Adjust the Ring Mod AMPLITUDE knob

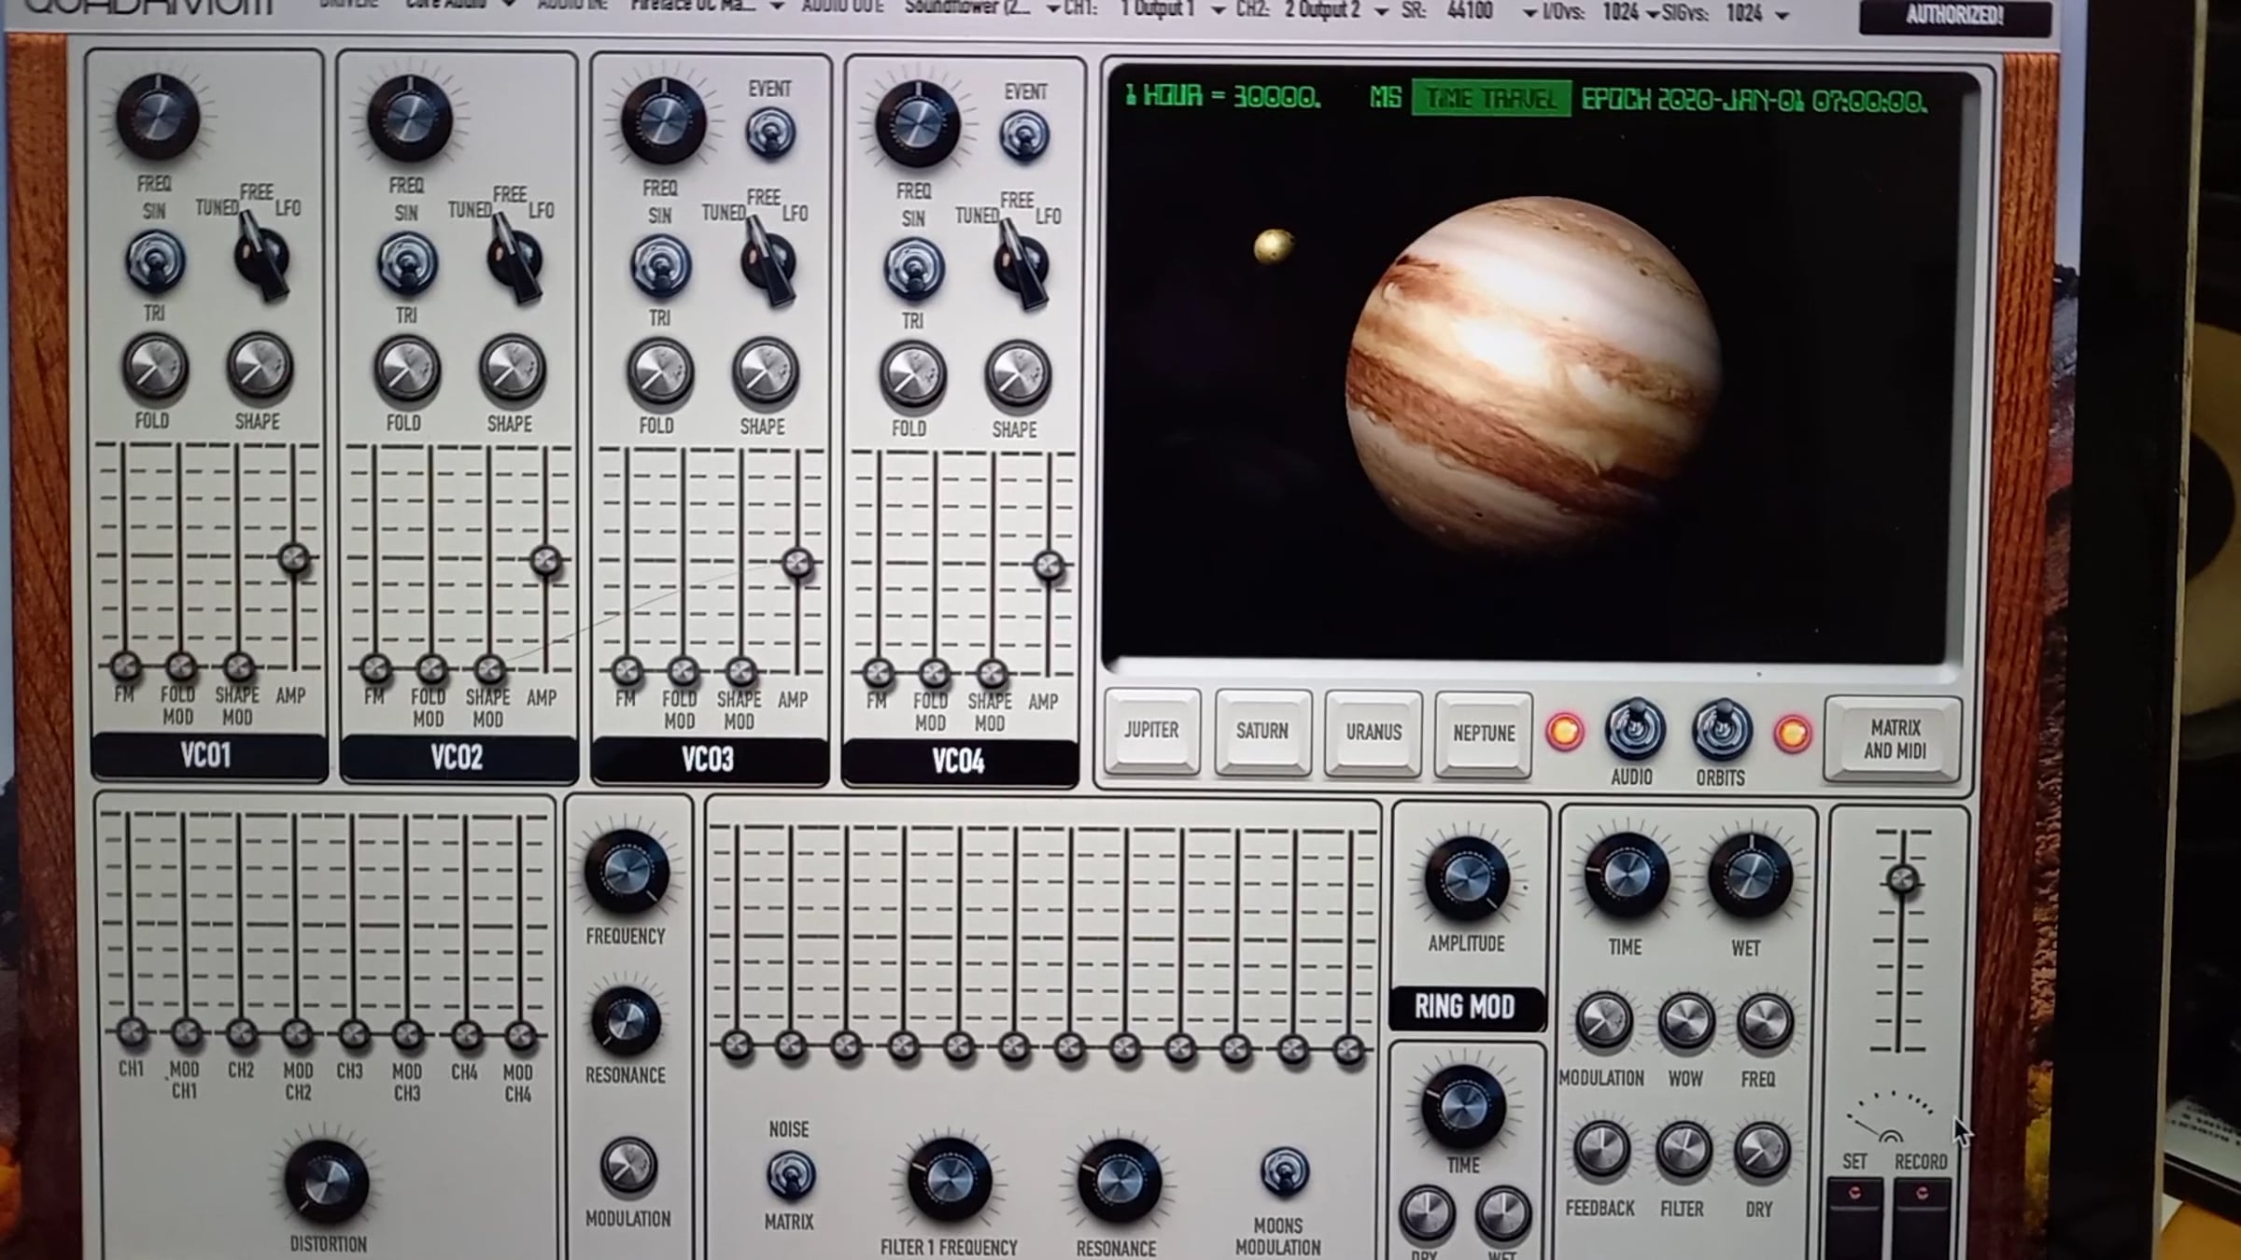point(1467,878)
